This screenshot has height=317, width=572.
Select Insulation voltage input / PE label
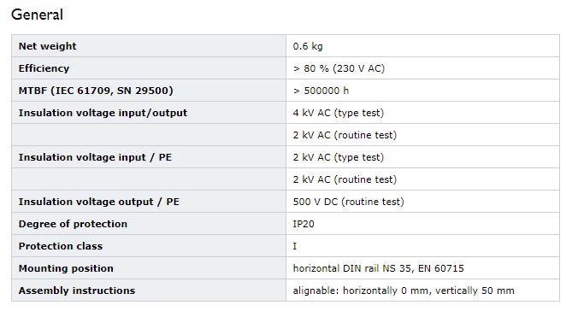pos(95,157)
